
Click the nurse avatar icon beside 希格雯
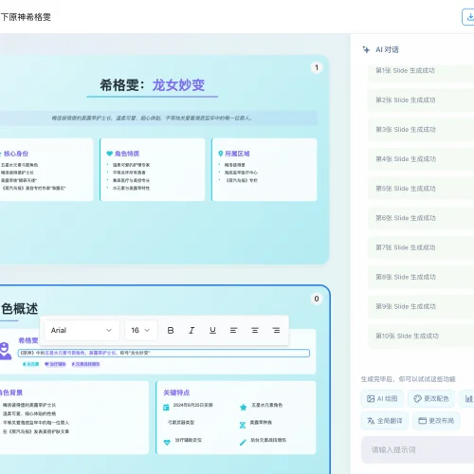click(x=5, y=351)
